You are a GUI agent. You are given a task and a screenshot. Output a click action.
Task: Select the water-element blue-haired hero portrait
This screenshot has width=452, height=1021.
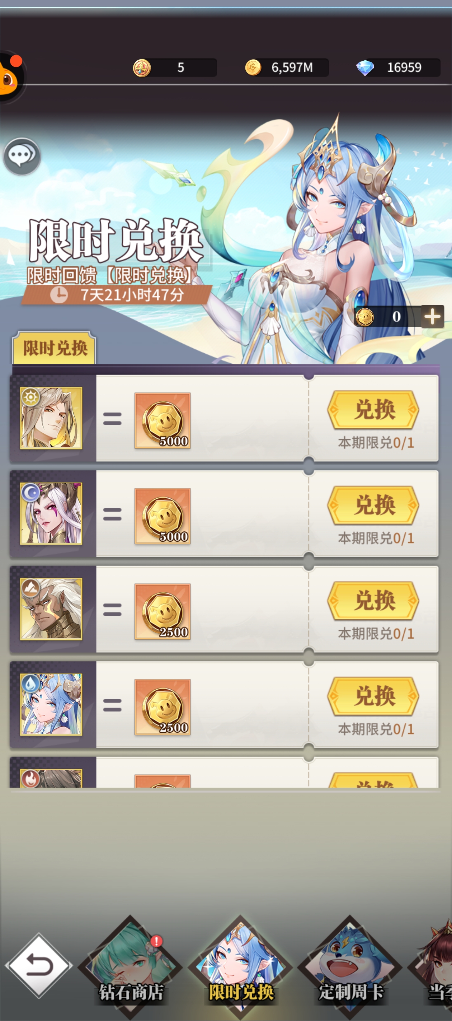click(51, 705)
